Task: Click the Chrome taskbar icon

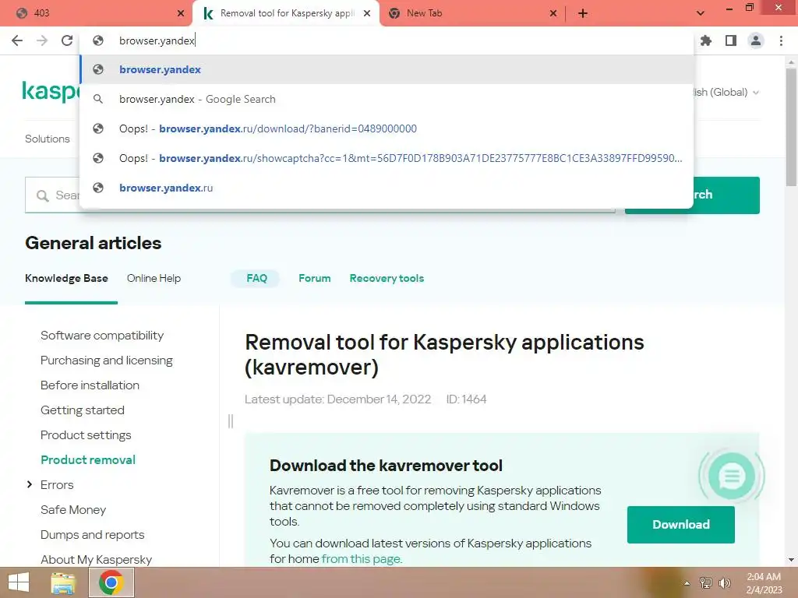Action: [x=111, y=582]
